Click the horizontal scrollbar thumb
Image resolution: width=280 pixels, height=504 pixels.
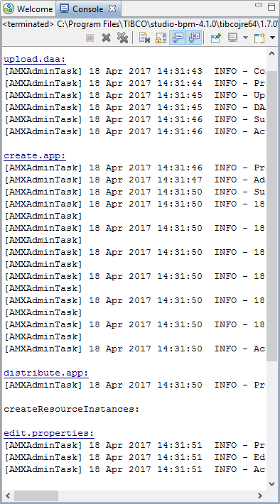coord(36,495)
